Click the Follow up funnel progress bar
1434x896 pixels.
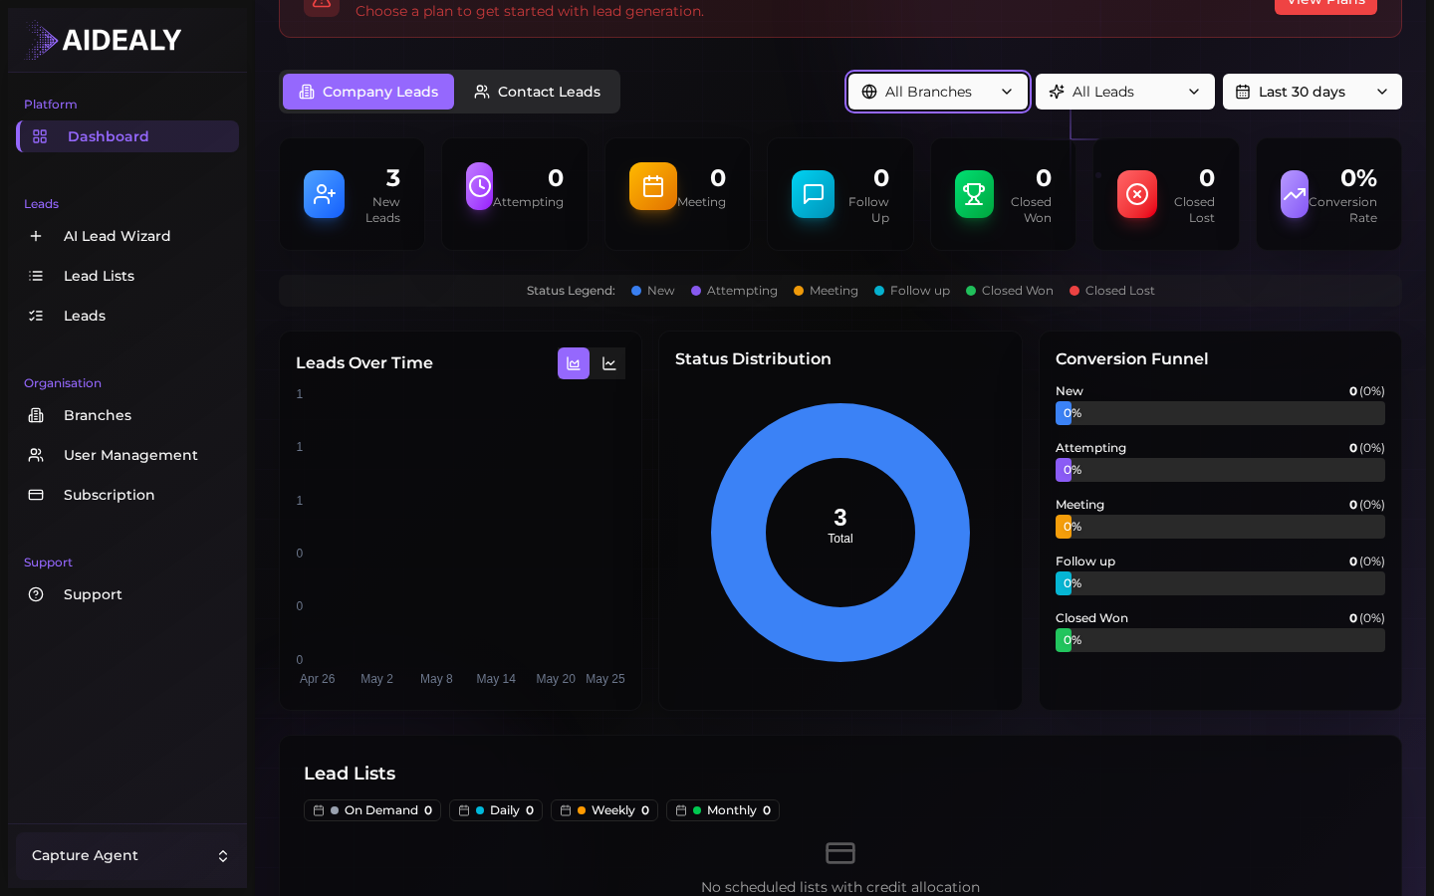coord(1220,583)
